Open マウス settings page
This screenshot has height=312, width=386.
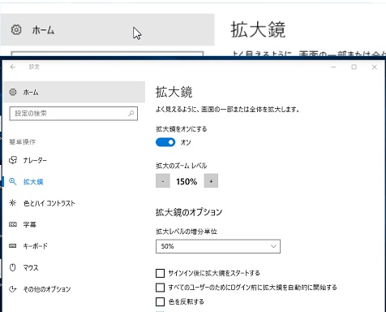click(31, 267)
